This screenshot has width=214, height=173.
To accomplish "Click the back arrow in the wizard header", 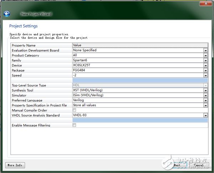I will (x=6, y=14).
